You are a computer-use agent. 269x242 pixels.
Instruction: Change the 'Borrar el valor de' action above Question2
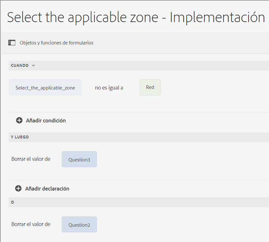click(x=31, y=224)
